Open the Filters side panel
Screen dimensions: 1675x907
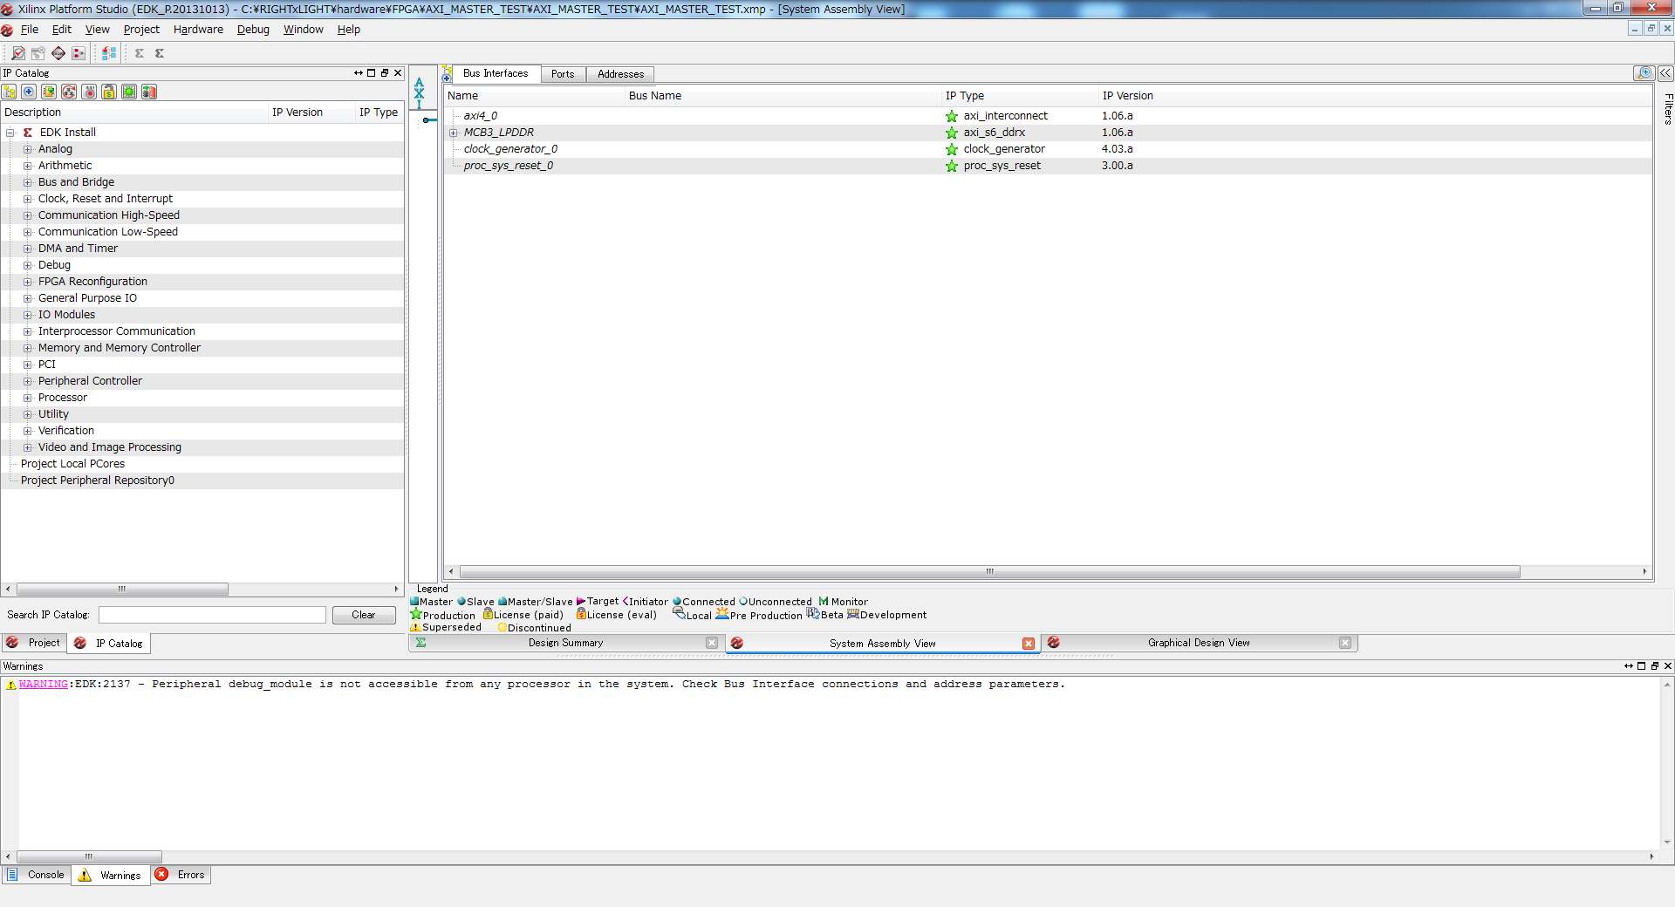1668,109
